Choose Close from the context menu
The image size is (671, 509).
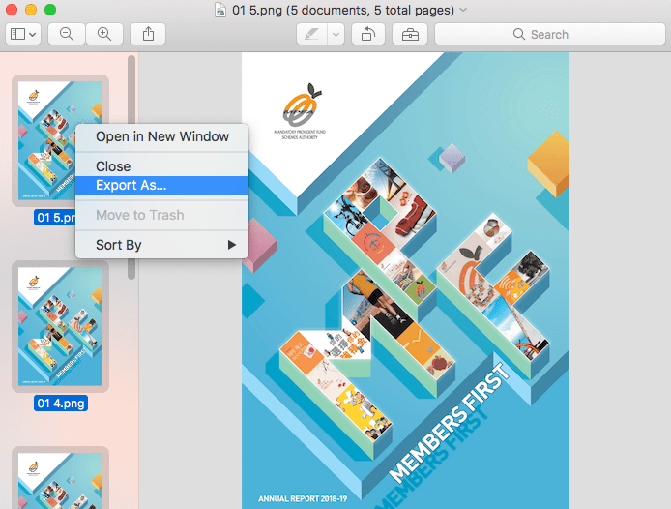161,166
